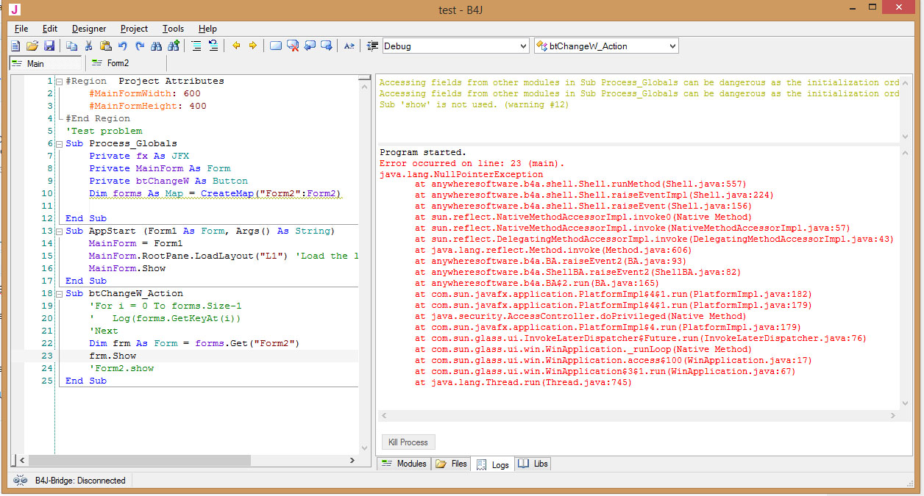Switch to the Libs tab

(x=533, y=464)
